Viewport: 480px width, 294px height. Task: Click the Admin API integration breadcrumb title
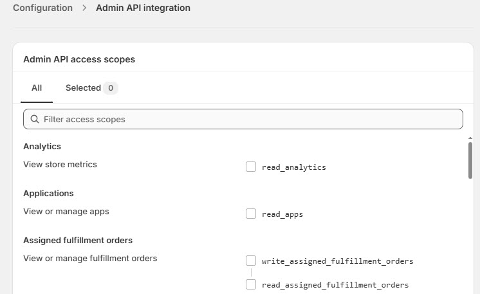tap(143, 8)
